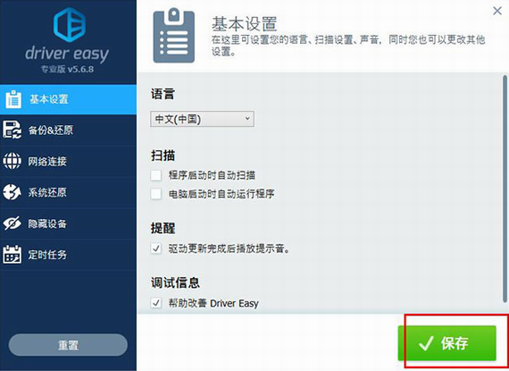Open the 定时任务 calendar icon
The width and height of the screenshot is (509, 371).
[x=12, y=254]
